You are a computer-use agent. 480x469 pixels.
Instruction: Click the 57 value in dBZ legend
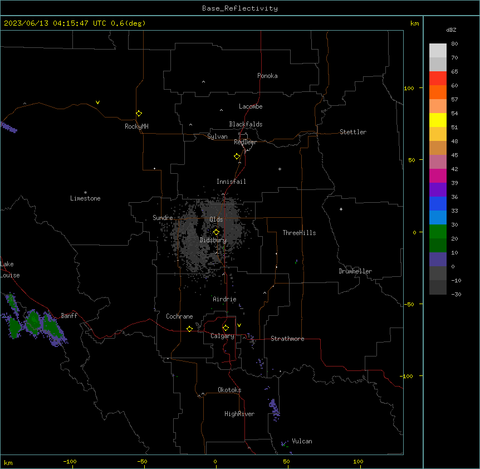pyautogui.click(x=454, y=100)
